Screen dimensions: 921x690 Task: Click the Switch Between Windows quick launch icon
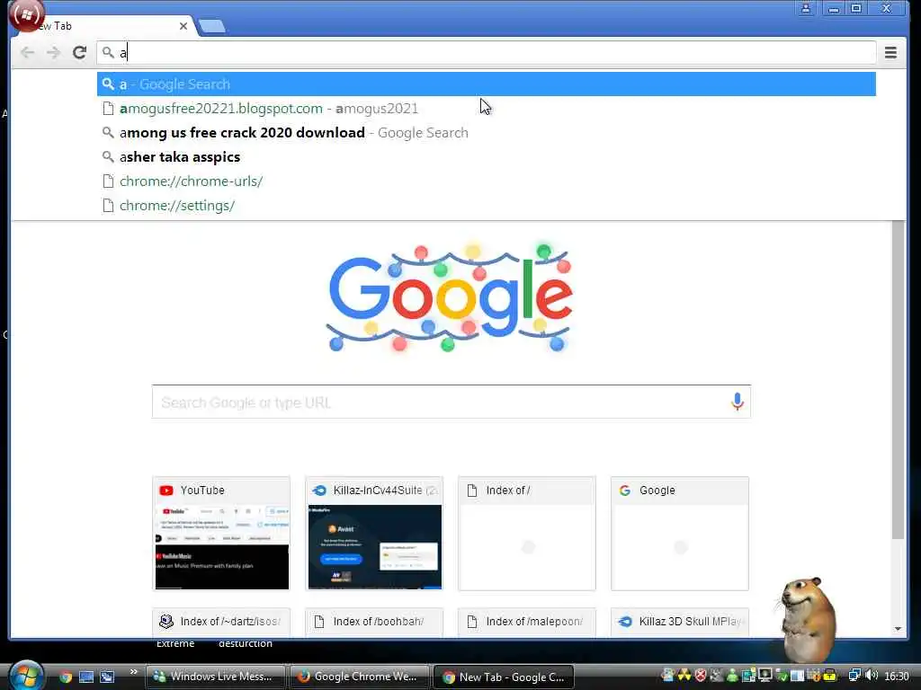pyautogui.click(x=108, y=677)
